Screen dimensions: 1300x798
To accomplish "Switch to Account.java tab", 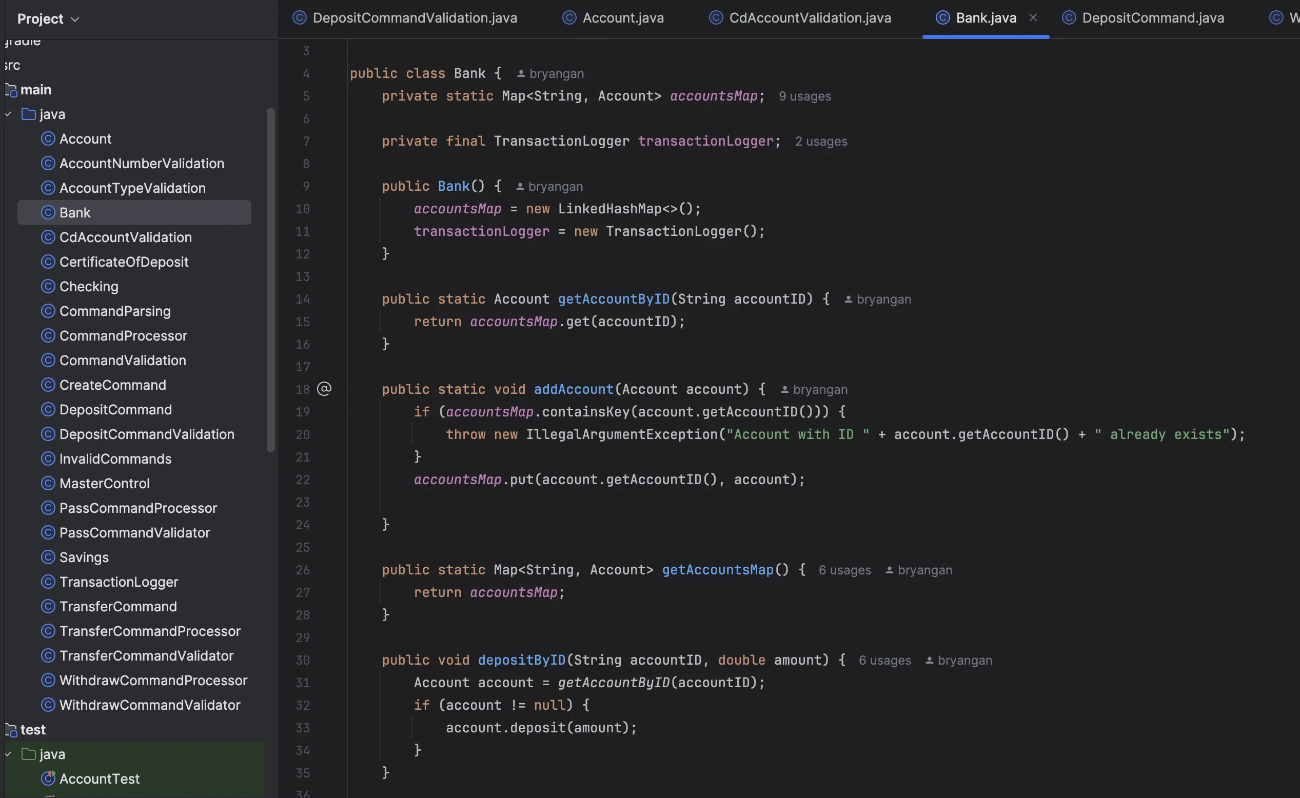I will point(622,18).
